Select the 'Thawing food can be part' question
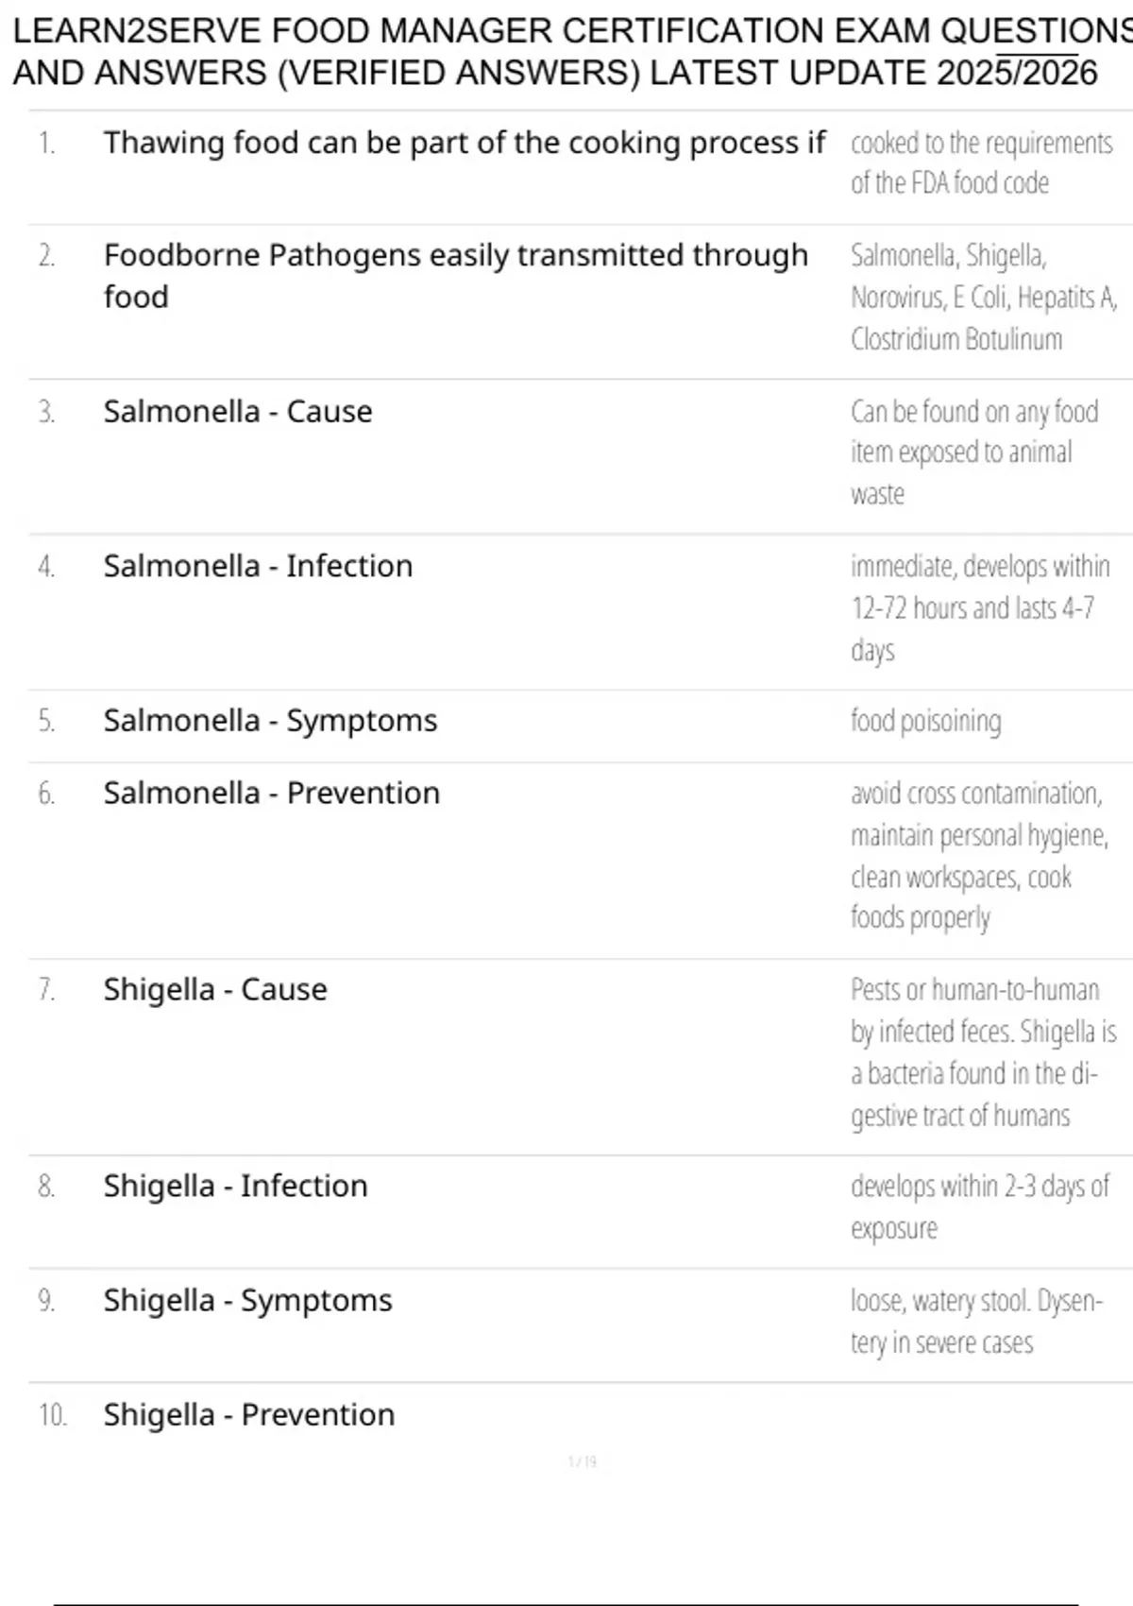This screenshot has width=1133, height=1606. coord(465,143)
